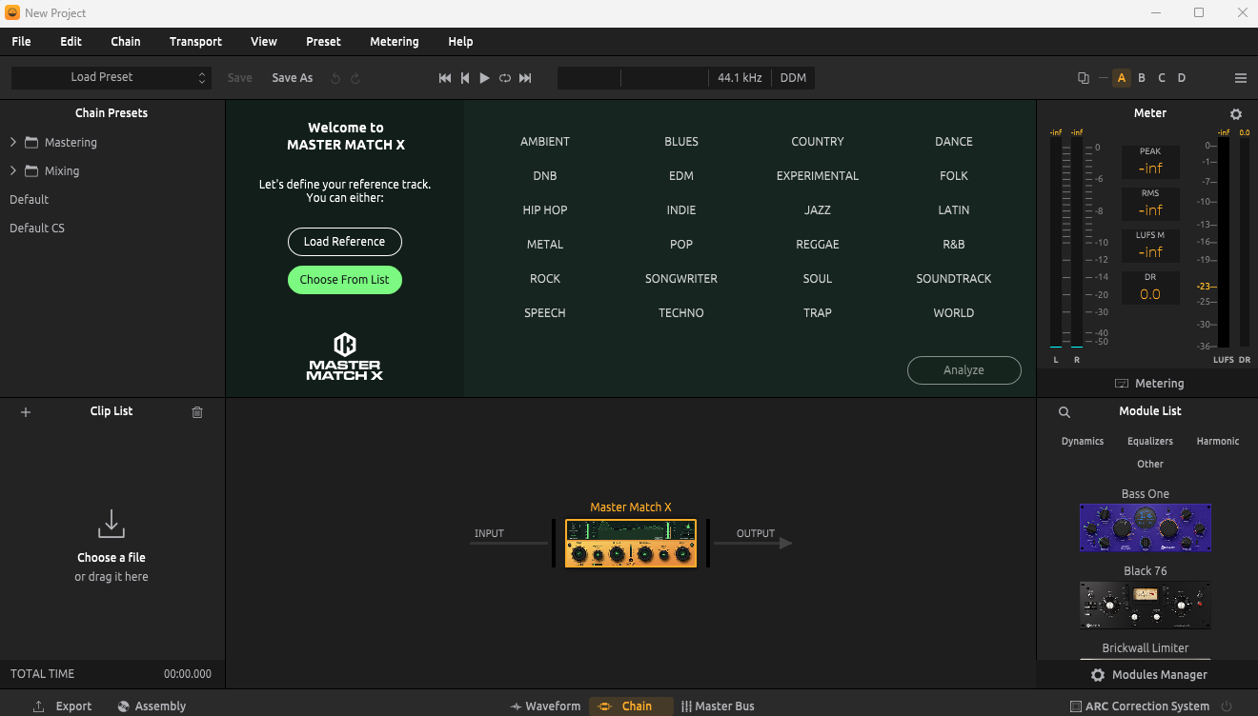Click the Analyze button

point(964,370)
